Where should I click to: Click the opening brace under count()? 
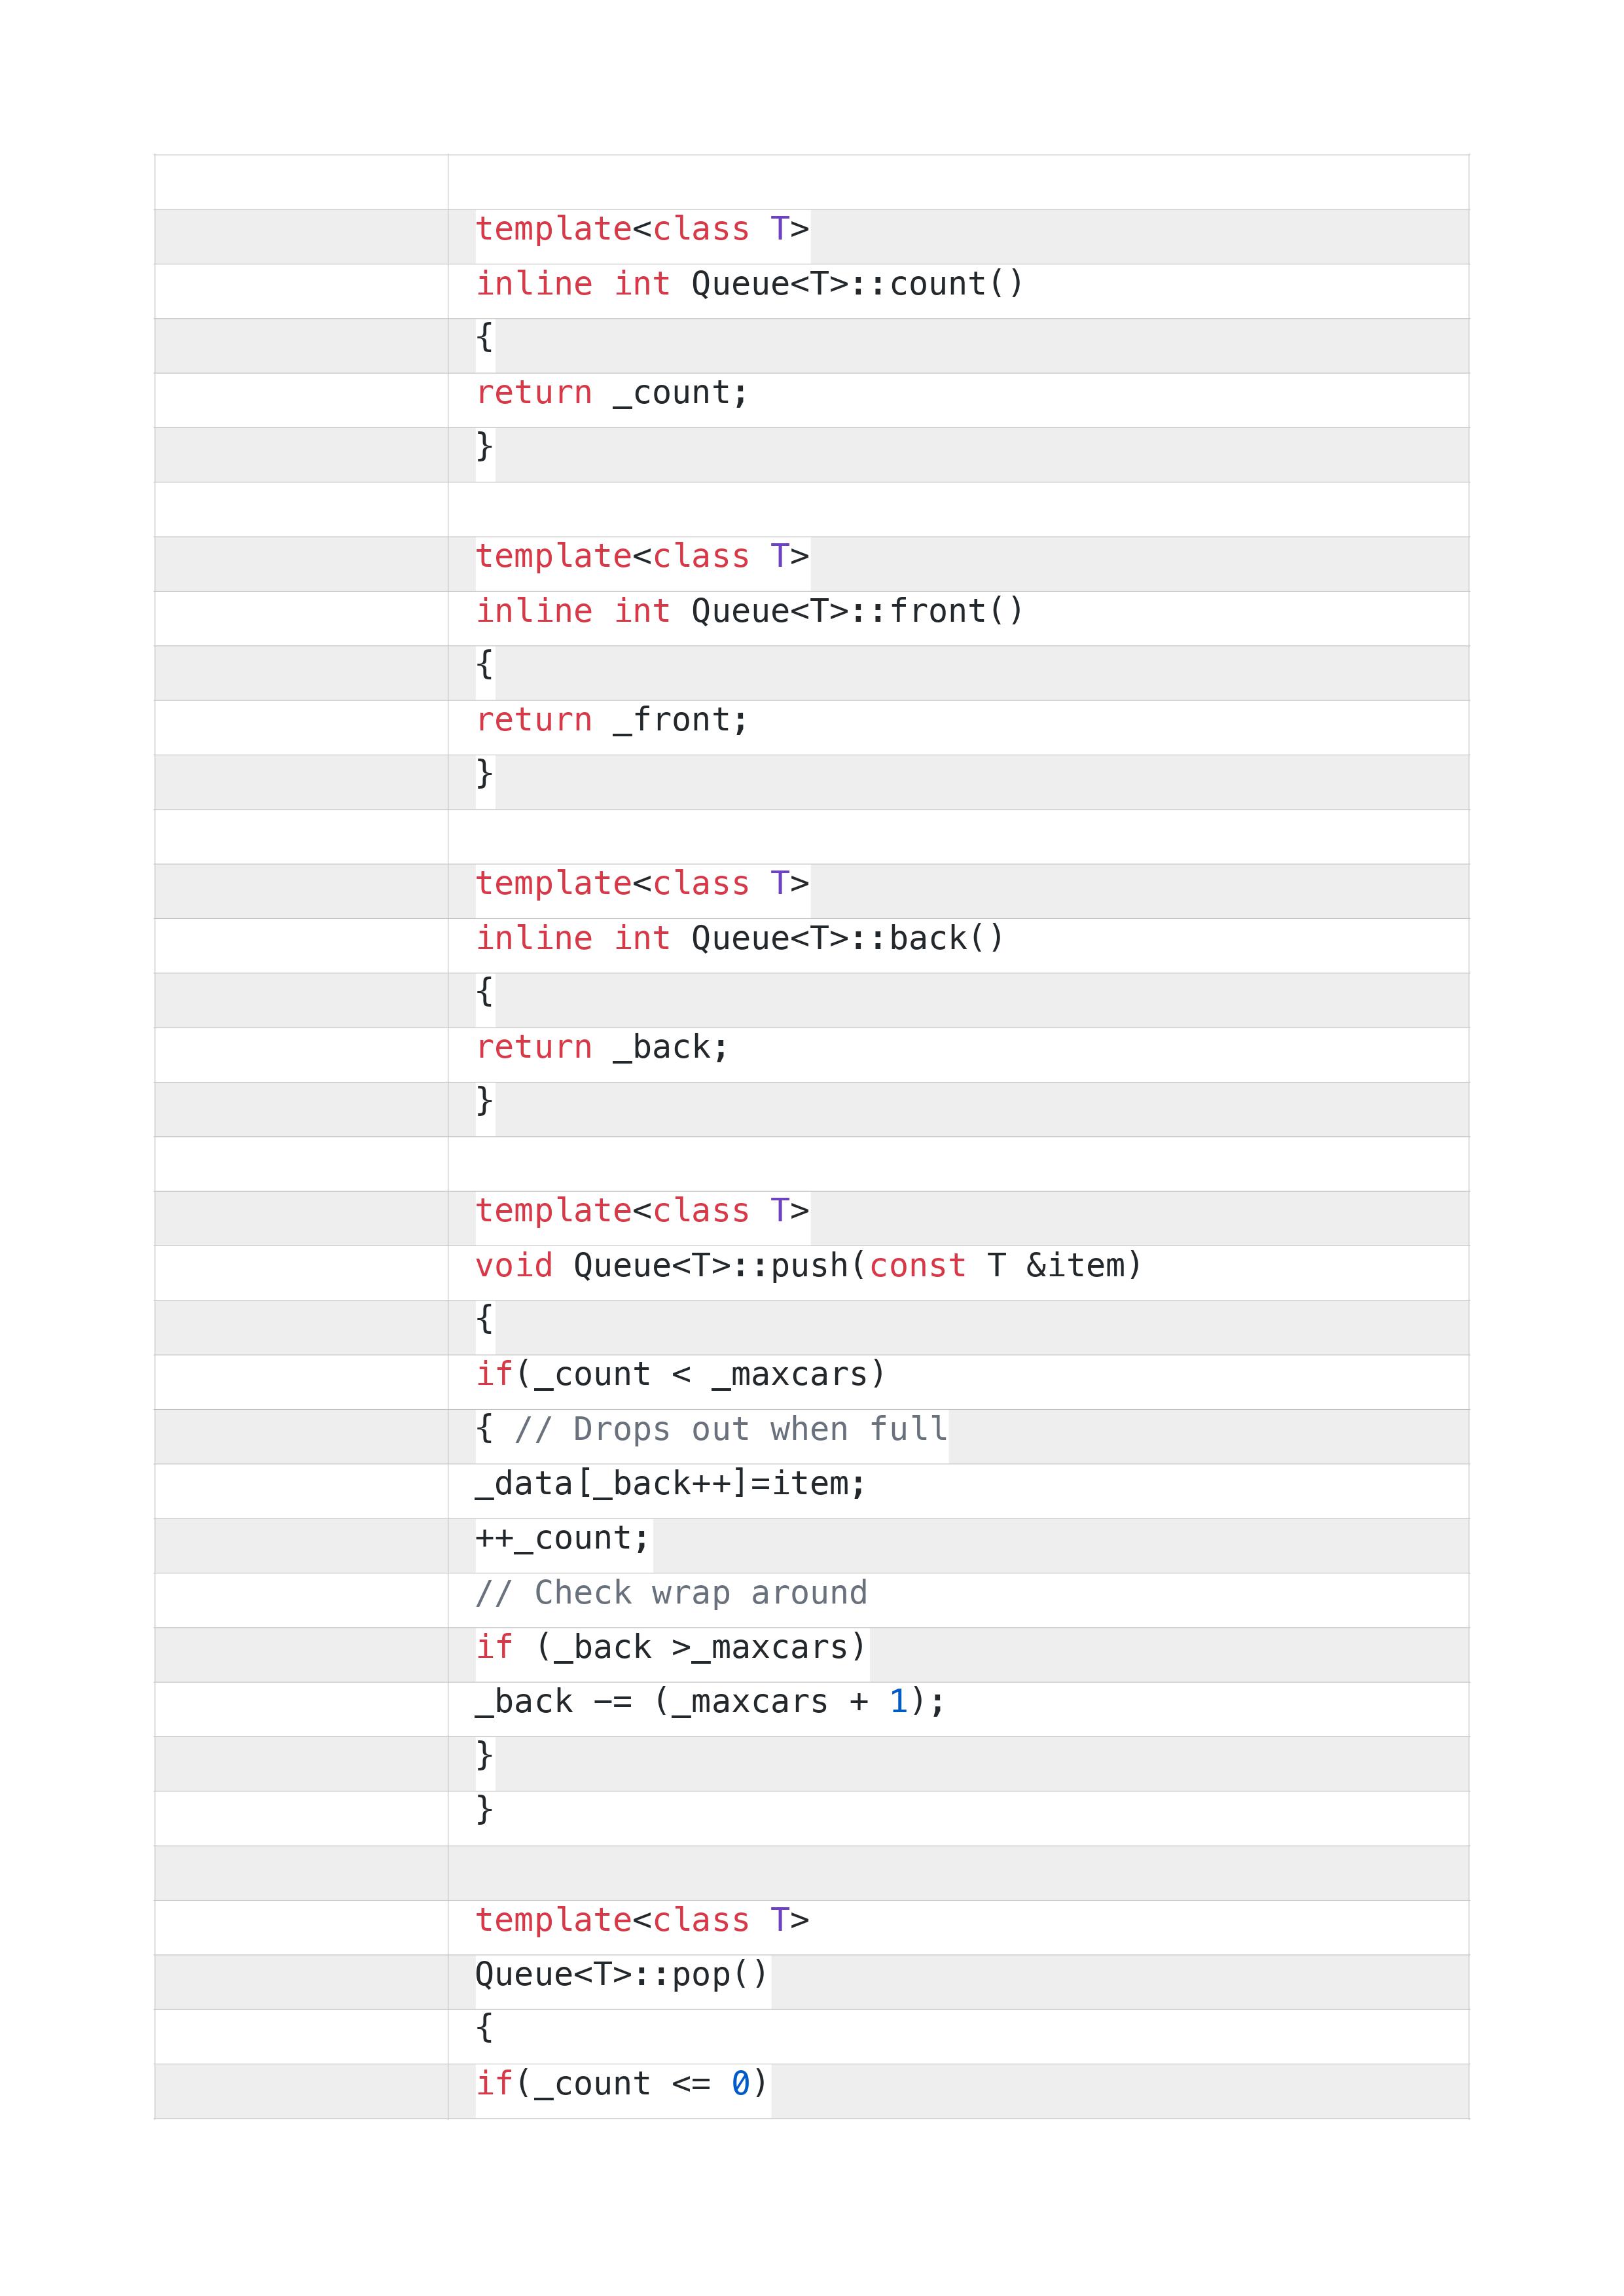click(484, 338)
